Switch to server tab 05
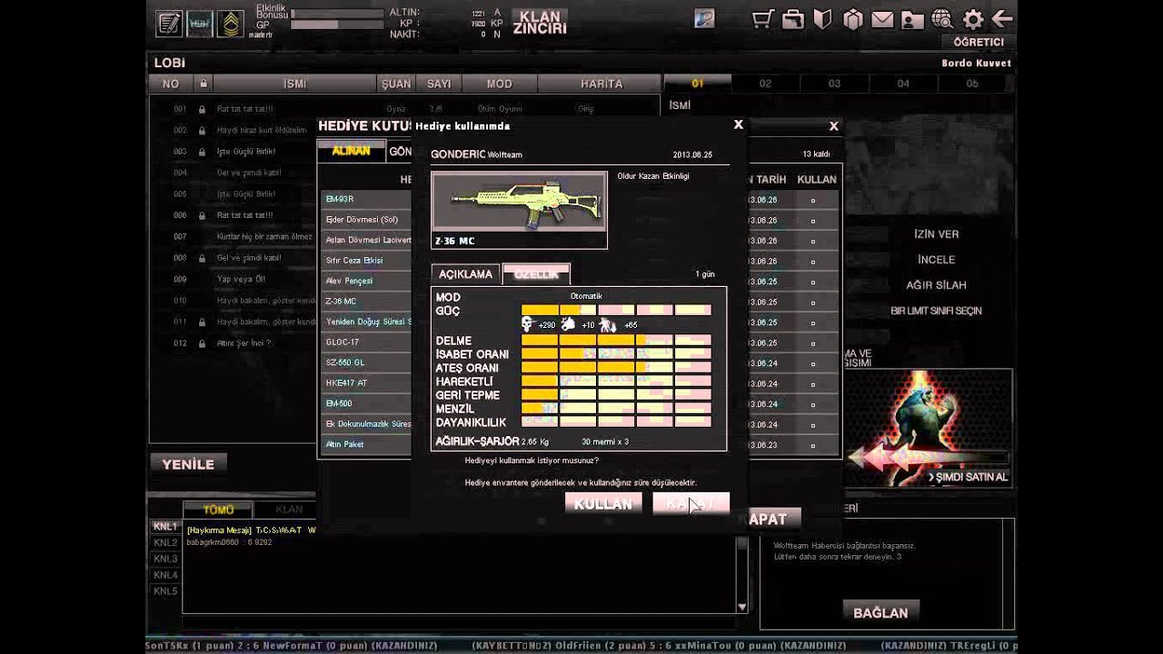This screenshot has height=654, width=1163. coord(972,84)
